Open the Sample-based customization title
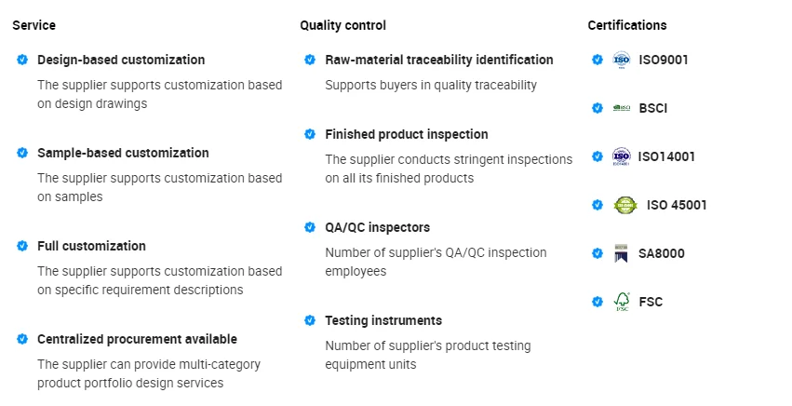Viewport: 792px width, 406px height. 123,153
